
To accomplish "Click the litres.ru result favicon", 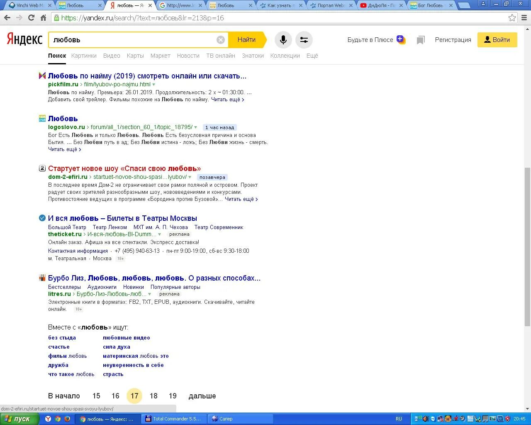I will click(42, 278).
